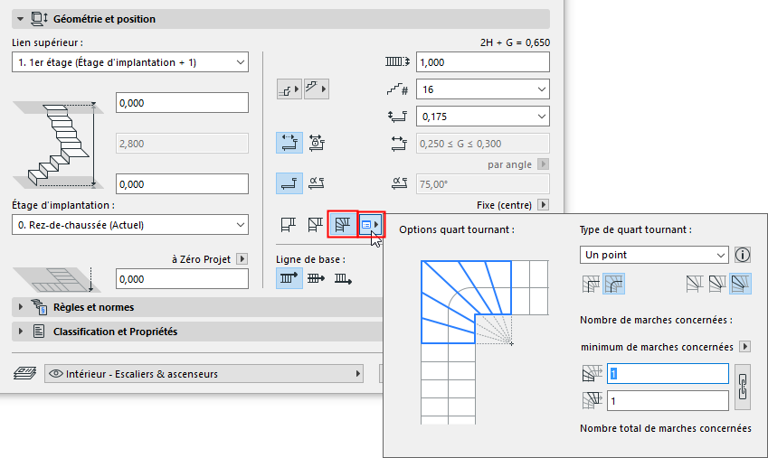The width and height of the screenshot is (768, 458).
Task: Toggle the leftmost baseline position option
Action: tap(289, 279)
